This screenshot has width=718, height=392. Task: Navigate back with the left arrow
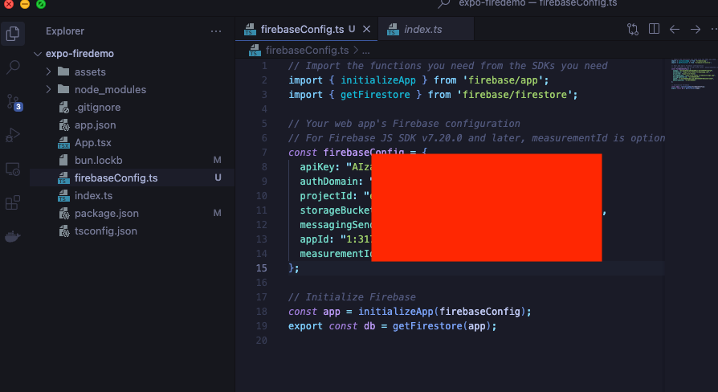[x=675, y=29]
